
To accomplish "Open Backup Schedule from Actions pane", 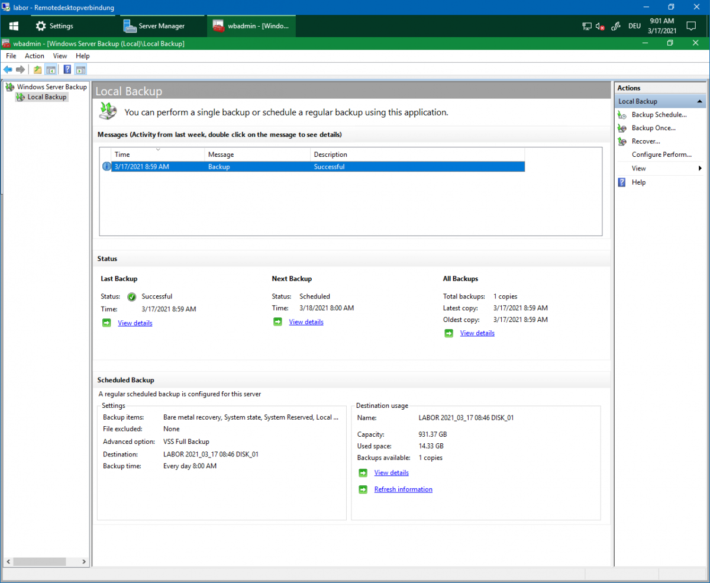I will (659, 115).
